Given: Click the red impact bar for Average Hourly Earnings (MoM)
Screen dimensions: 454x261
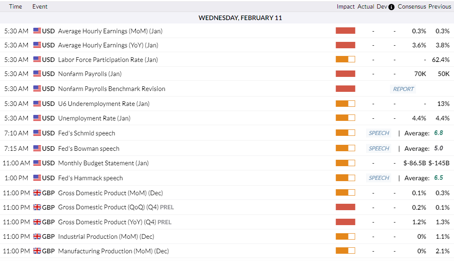Looking at the screenshot, I should pyautogui.click(x=345, y=31).
